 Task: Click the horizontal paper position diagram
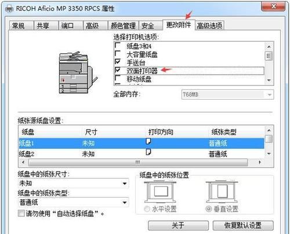160,192
